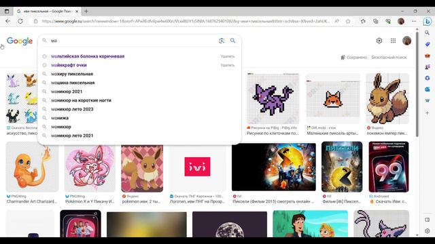The image size is (435, 244).
Task: Open Сохранено saved items link
Action: click(353, 57)
